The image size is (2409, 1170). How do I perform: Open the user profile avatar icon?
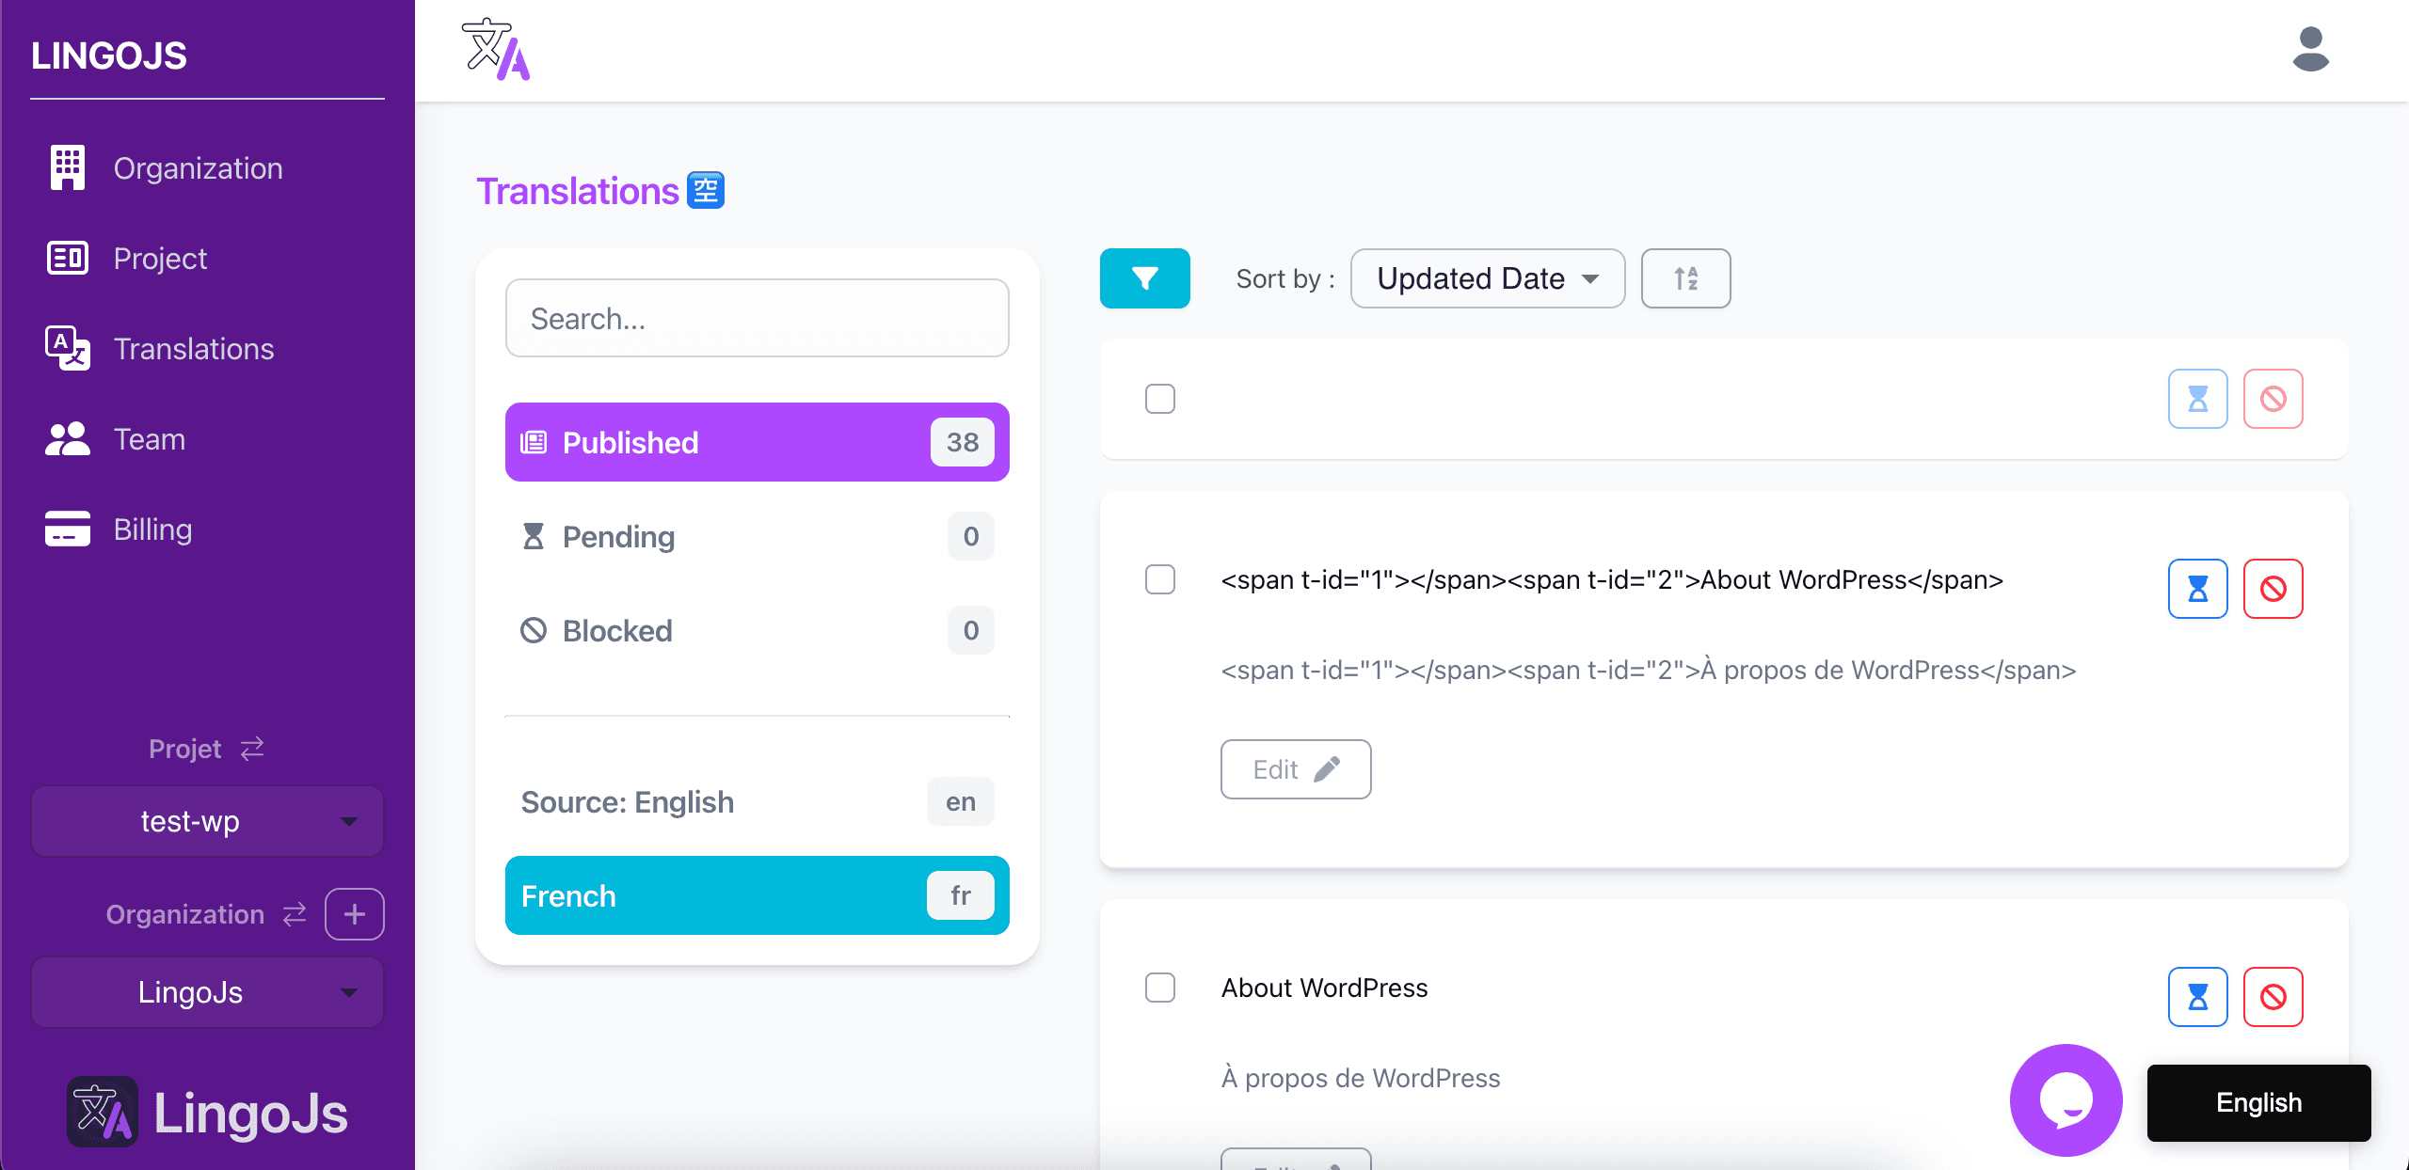tap(2310, 50)
